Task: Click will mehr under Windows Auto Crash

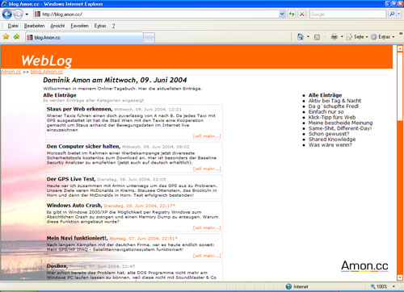Action: 207,227
